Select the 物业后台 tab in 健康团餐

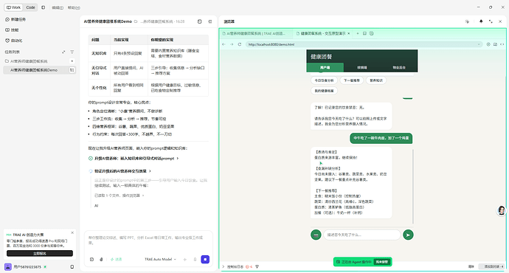[399, 68]
